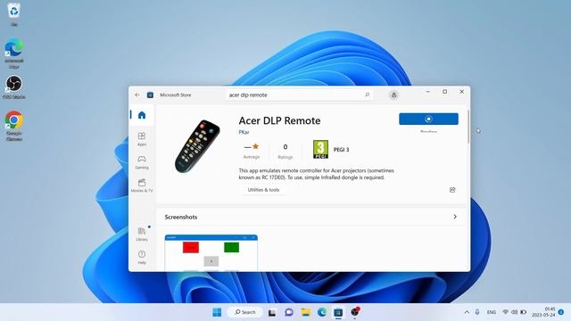Viewport: 571px width, 321px height.
Task: Open Gaming section in sidebar
Action: pyautogui.click(x=142, y=162)
